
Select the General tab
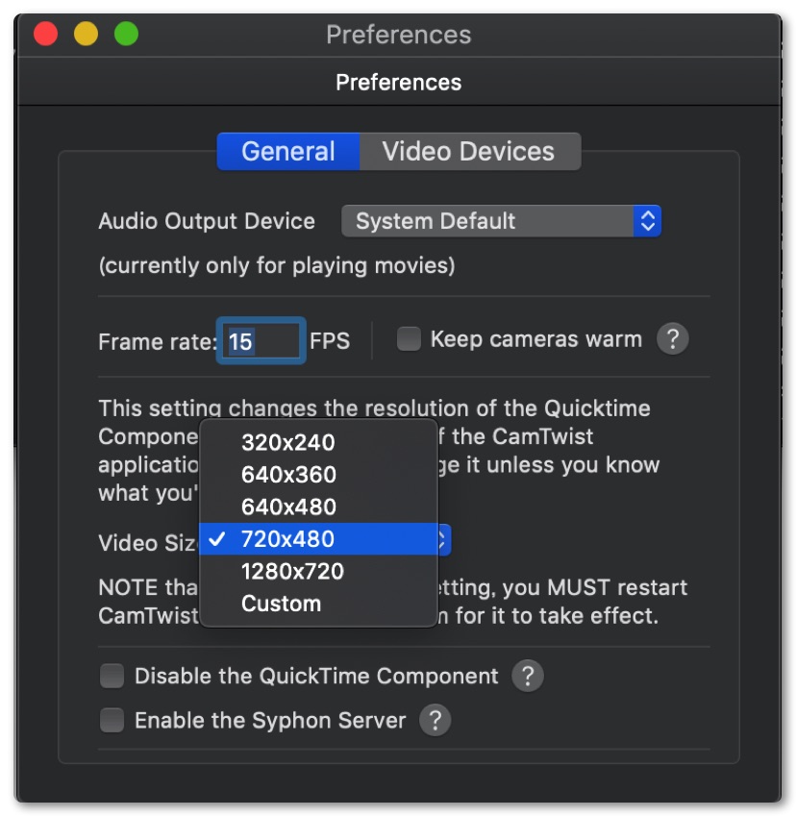point(287,152)
